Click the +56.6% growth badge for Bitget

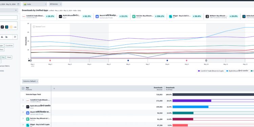197,16
